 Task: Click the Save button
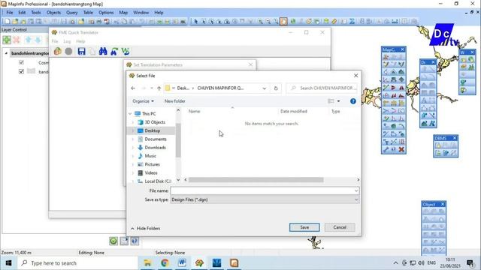[304, 227]
